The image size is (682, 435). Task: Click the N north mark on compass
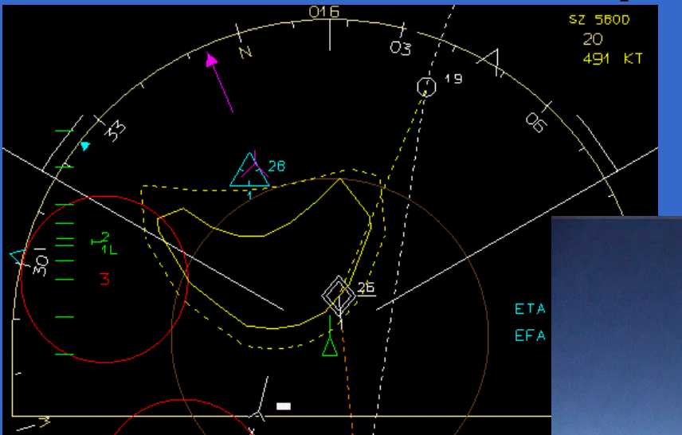(245, 53)
